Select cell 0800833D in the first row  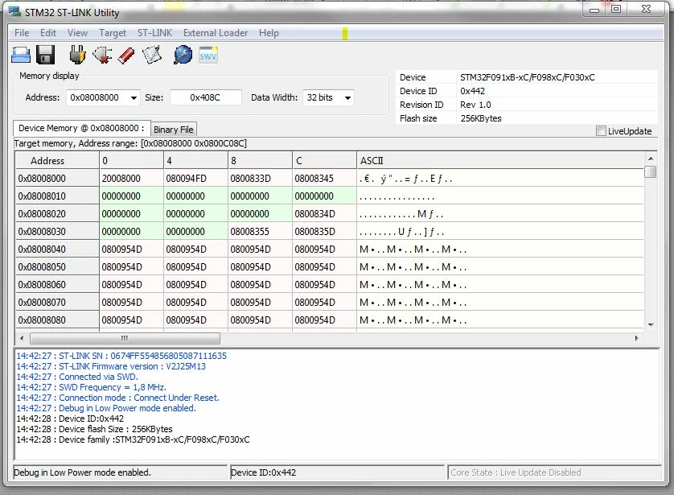click(x=260, y=178)
